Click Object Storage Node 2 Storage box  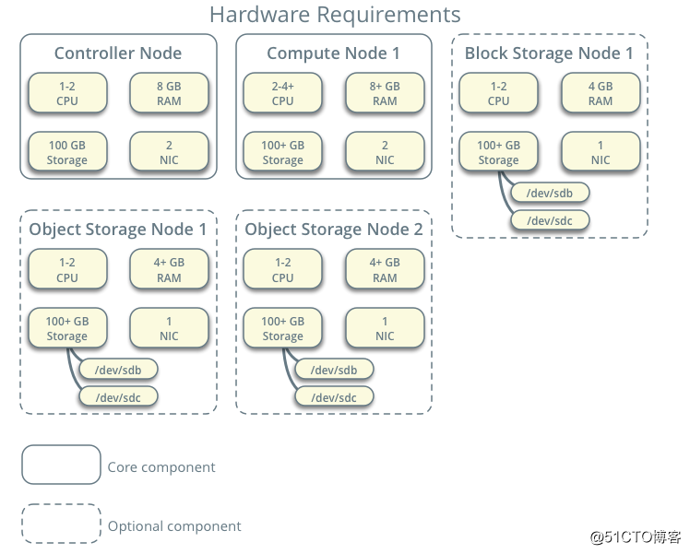(283, 328)
